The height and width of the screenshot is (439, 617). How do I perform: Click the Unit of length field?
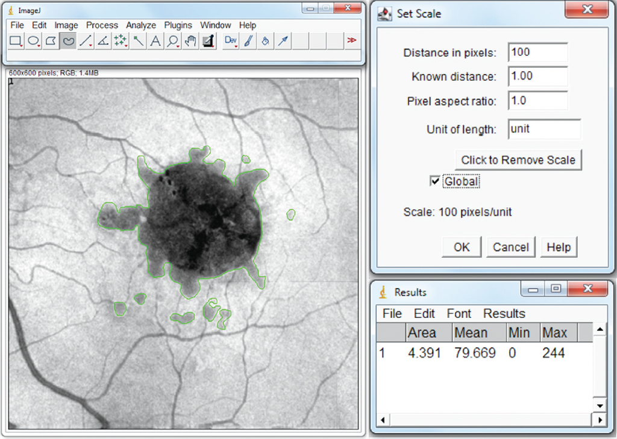tap(544, 129)
